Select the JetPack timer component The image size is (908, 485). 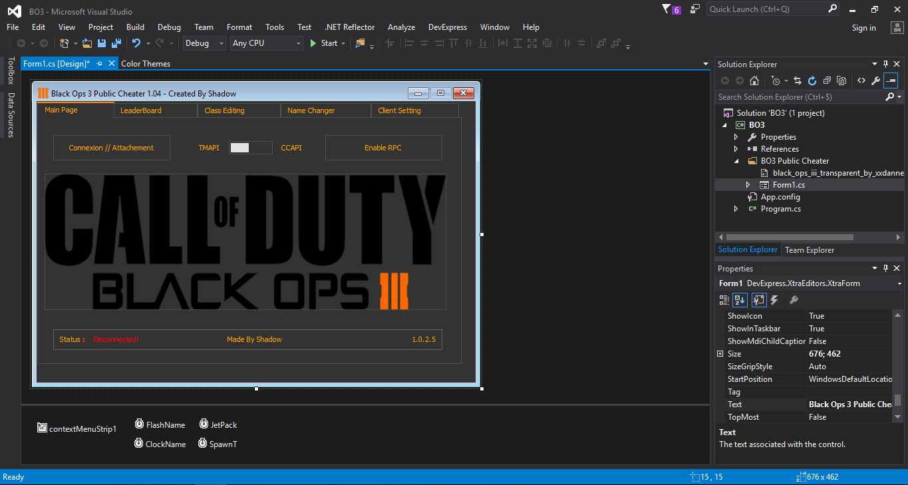point(218,424)
